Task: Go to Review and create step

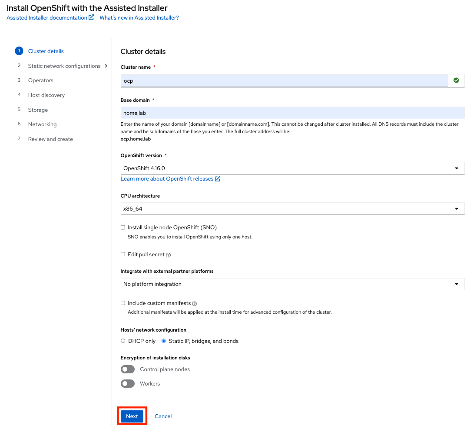Action: pyautogui.click(x=50, y=139)
